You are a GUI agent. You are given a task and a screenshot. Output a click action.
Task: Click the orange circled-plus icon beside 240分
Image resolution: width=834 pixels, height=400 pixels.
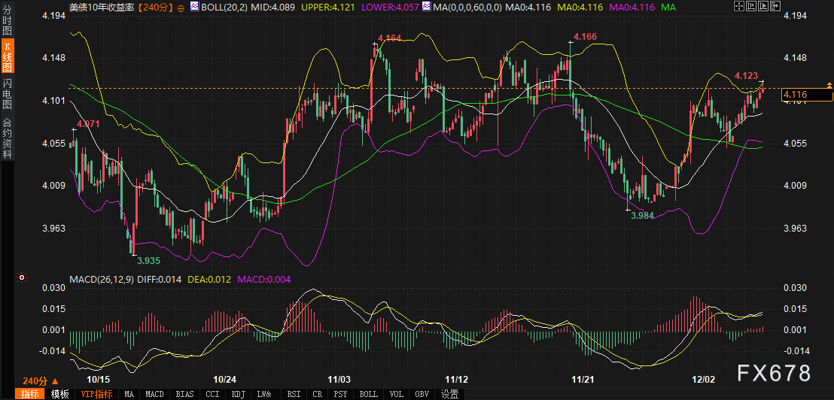point(181,7)
